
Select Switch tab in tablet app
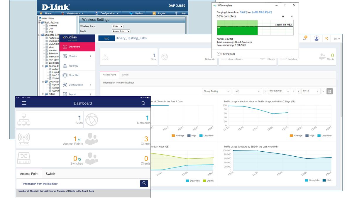(x=50, y=174)
